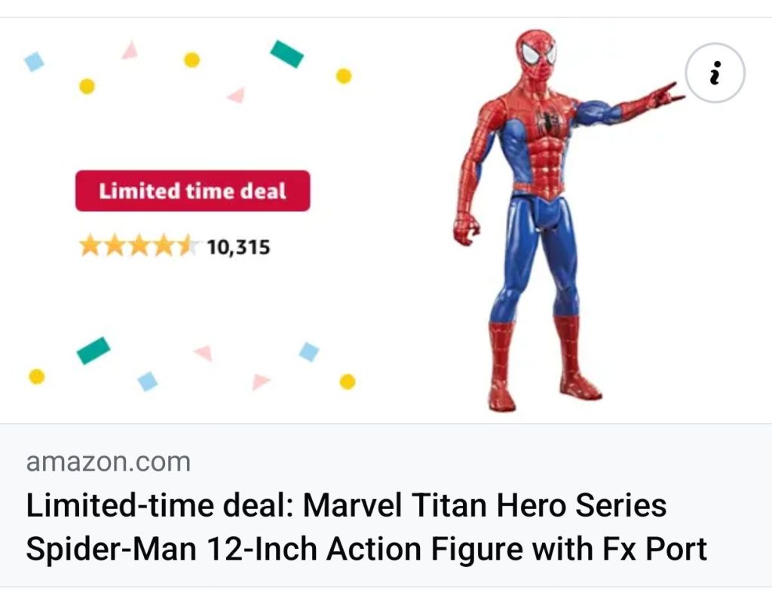This screenshot has height=595, width=772.
Task: Click the yellow dot in bottom-left corner
Action: [36, 376]
